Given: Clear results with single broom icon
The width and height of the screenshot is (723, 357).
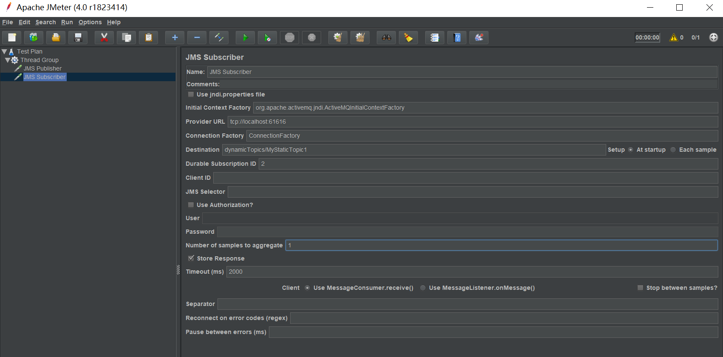Looking at the screenshot, I should (338, 37).
